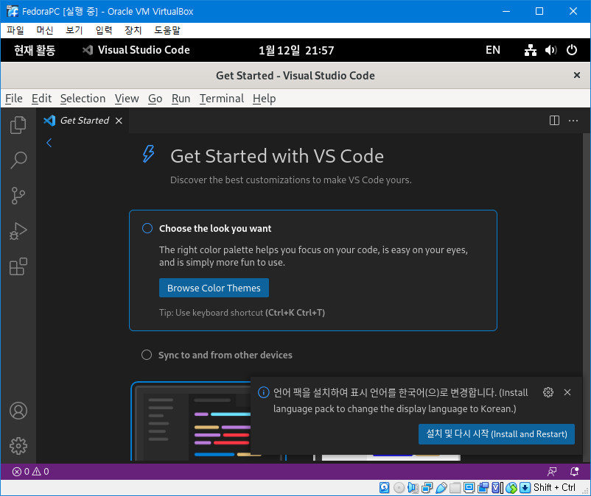Open the Run menu

181,98
